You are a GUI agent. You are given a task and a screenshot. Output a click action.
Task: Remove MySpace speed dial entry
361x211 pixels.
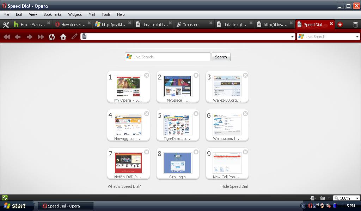(x=196, y=75)
